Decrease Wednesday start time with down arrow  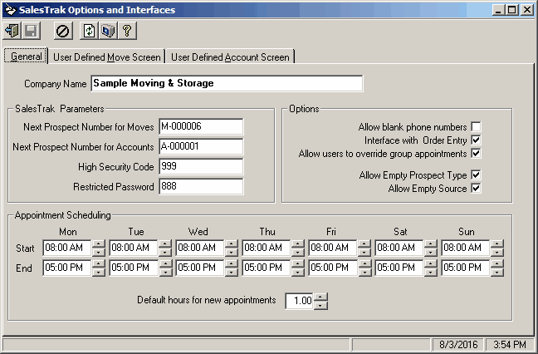232,253
